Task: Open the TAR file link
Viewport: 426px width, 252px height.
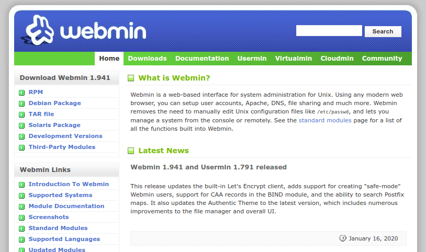Action: [x=41, y=114]
